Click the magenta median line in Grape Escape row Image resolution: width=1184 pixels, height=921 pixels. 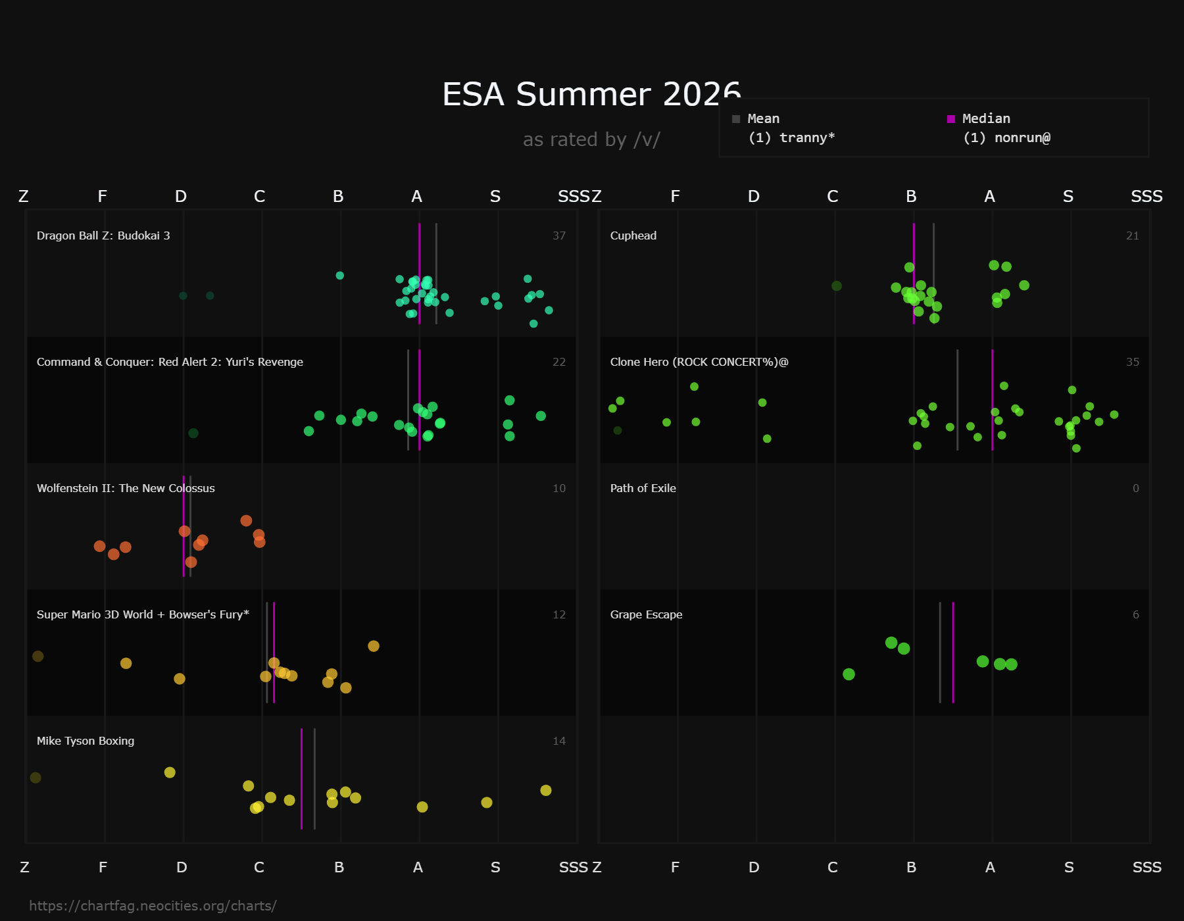click(953, 653)
